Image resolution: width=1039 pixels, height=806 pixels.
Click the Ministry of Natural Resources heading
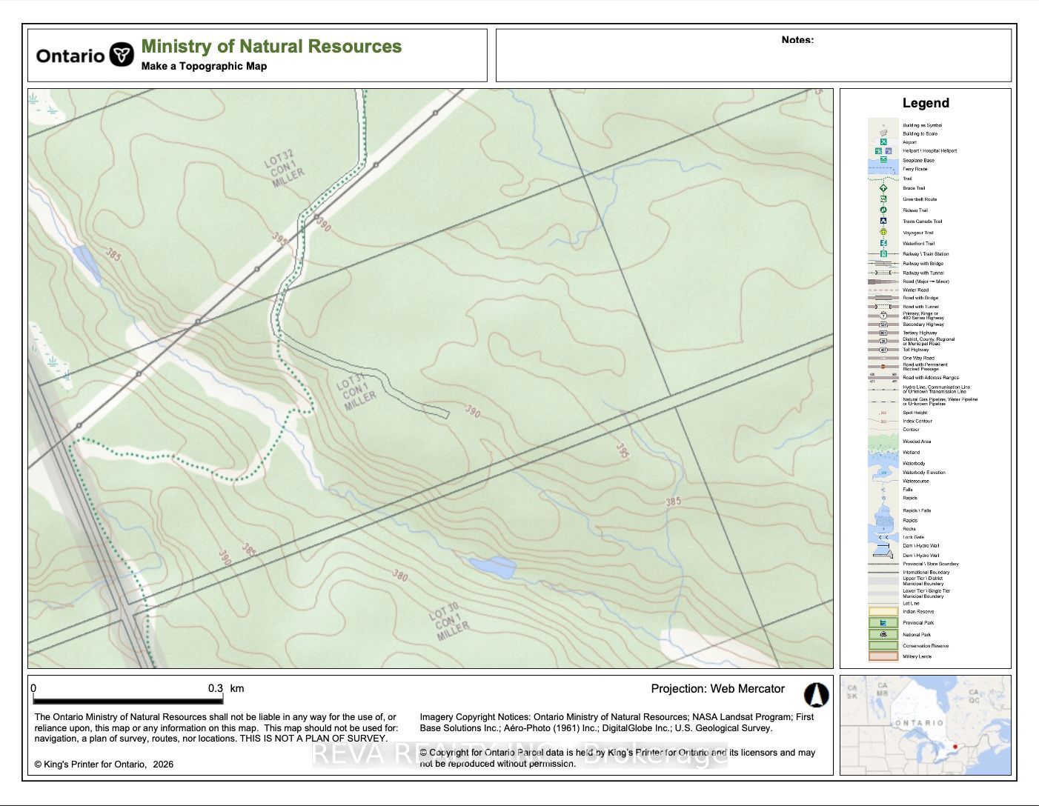coord(271,47)
